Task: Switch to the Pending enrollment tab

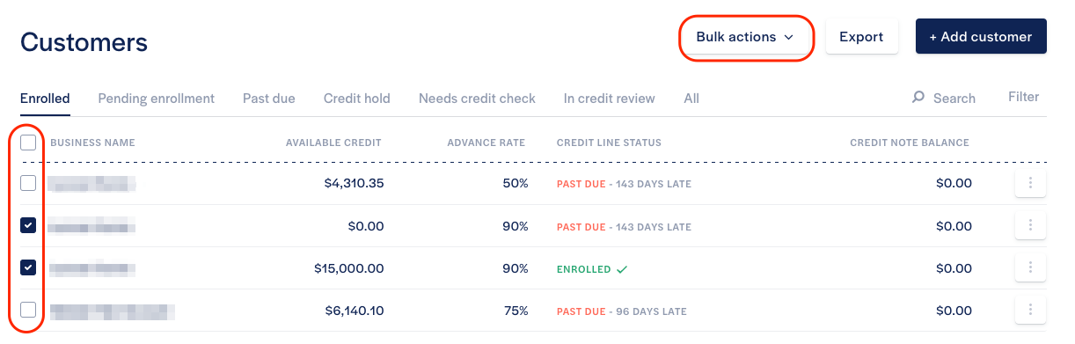Action: [156, 99]
